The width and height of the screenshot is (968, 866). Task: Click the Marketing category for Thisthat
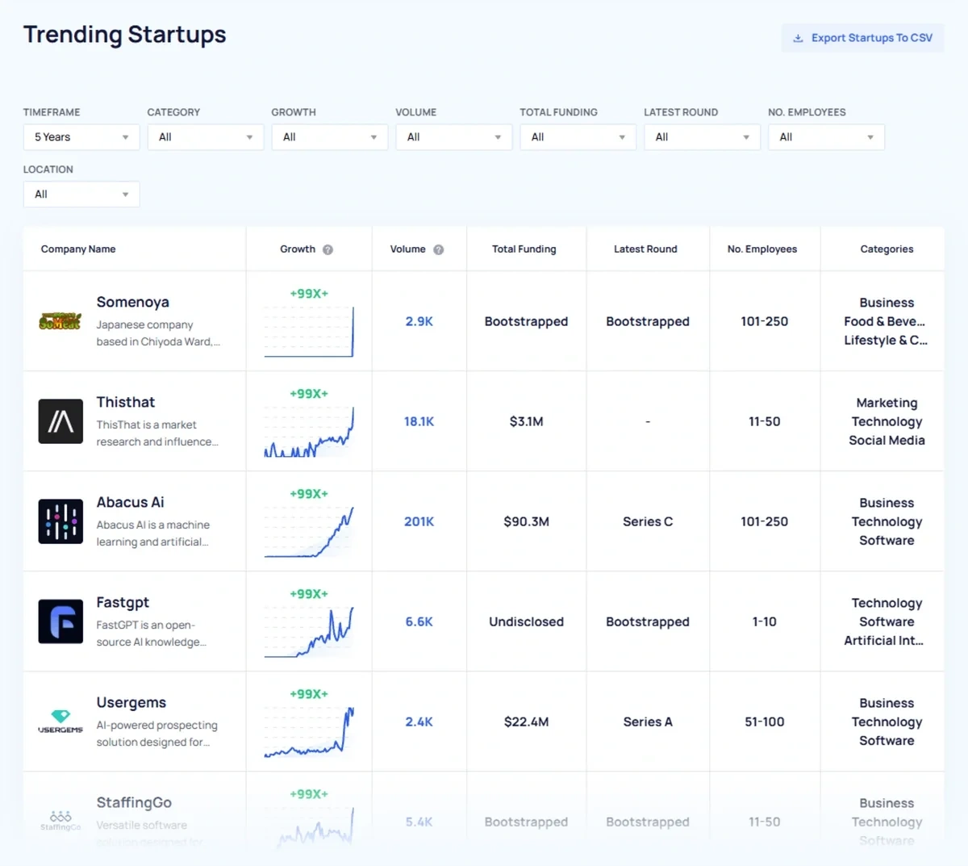tap(887, 403)
